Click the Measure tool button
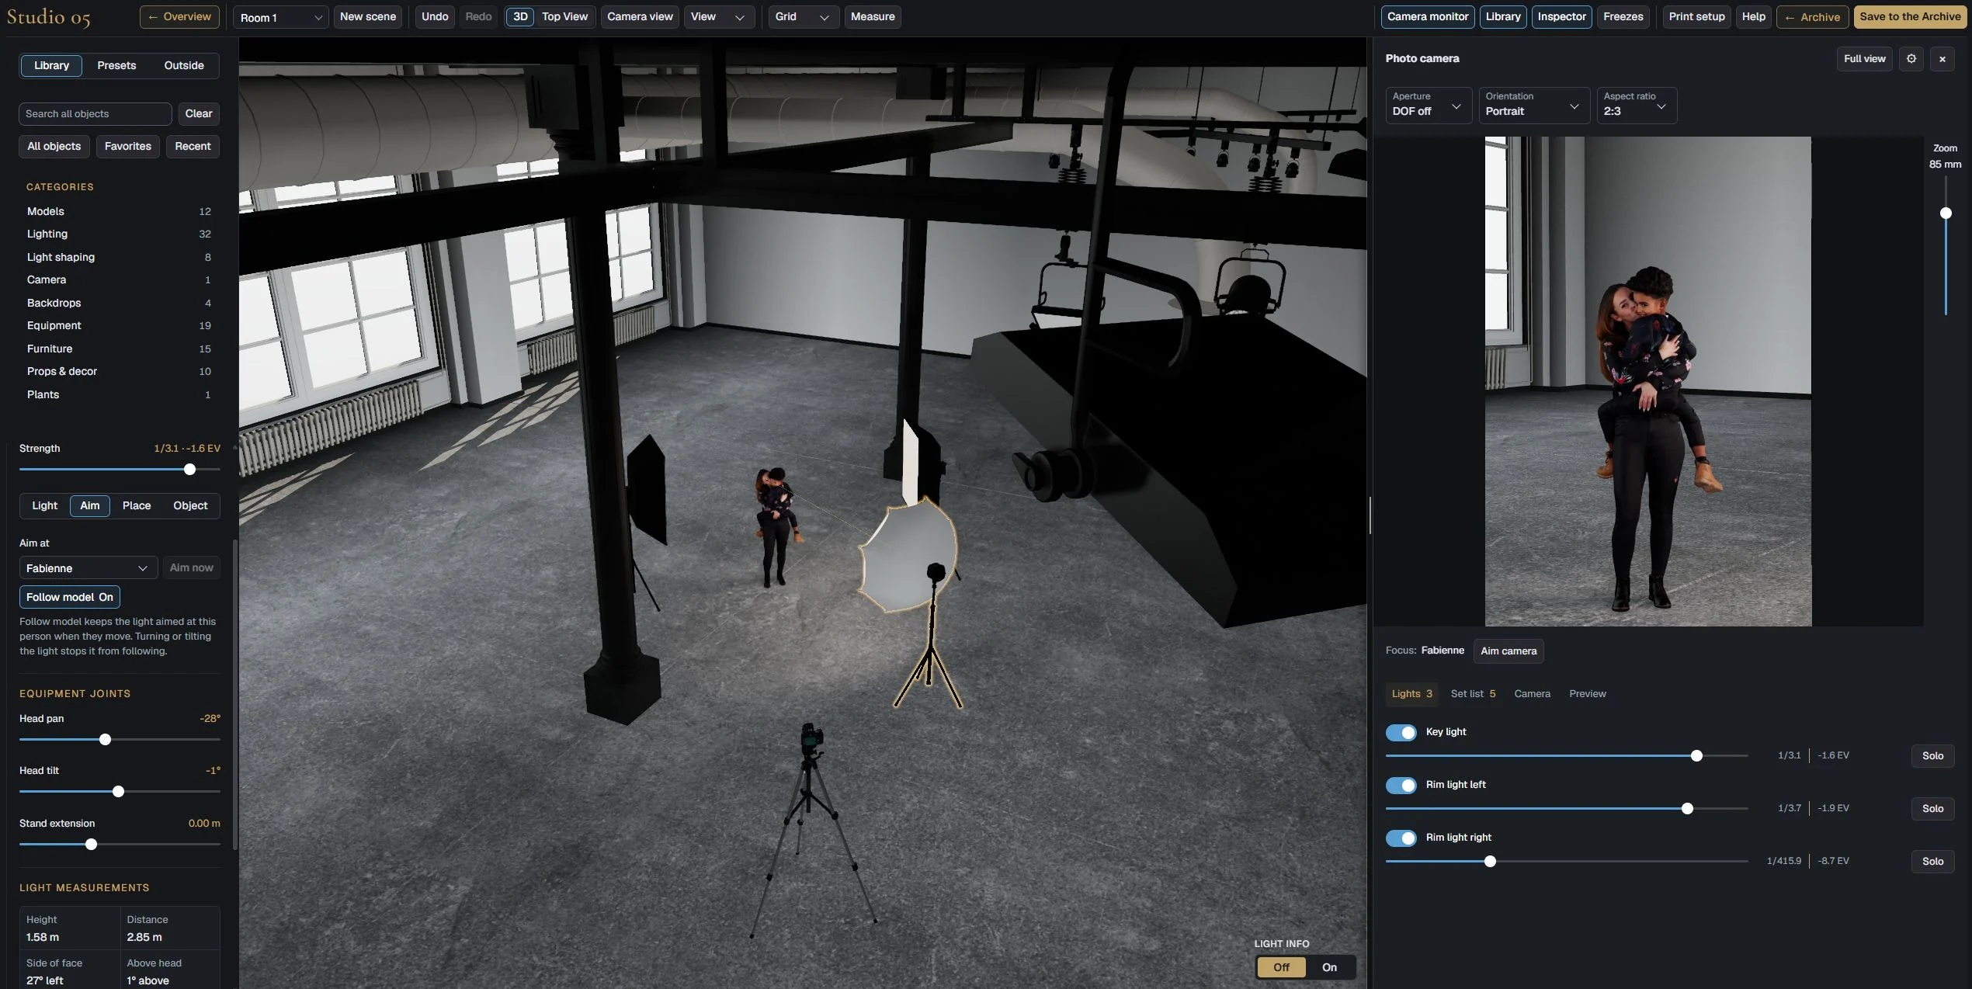 [873, 17]
